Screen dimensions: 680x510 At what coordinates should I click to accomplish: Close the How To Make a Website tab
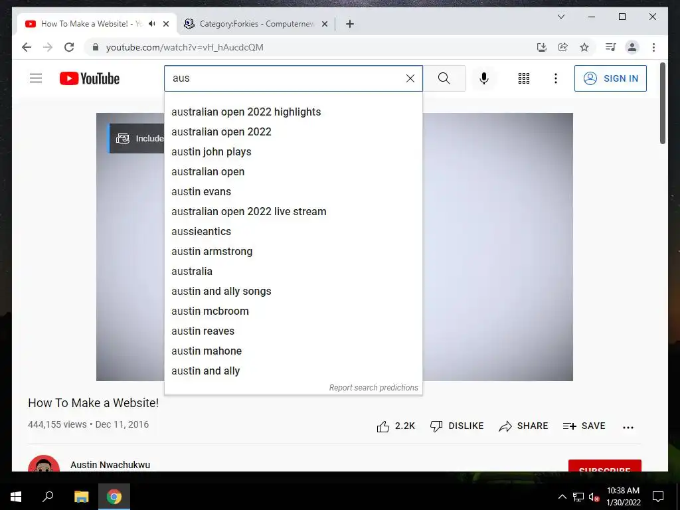[166, 24]
